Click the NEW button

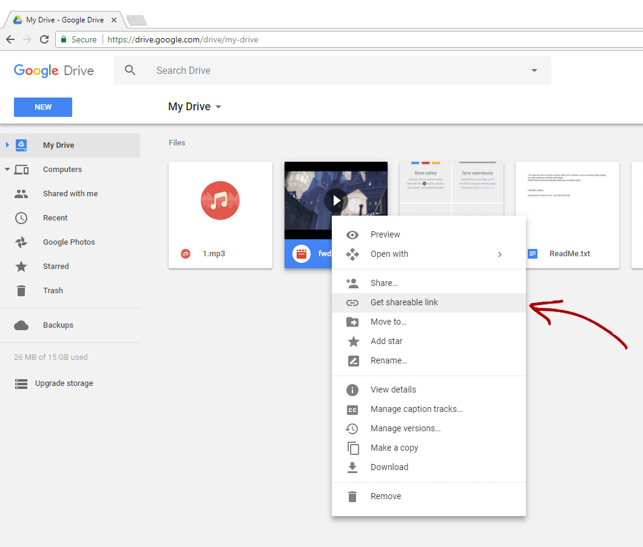[x=43, y=107]
